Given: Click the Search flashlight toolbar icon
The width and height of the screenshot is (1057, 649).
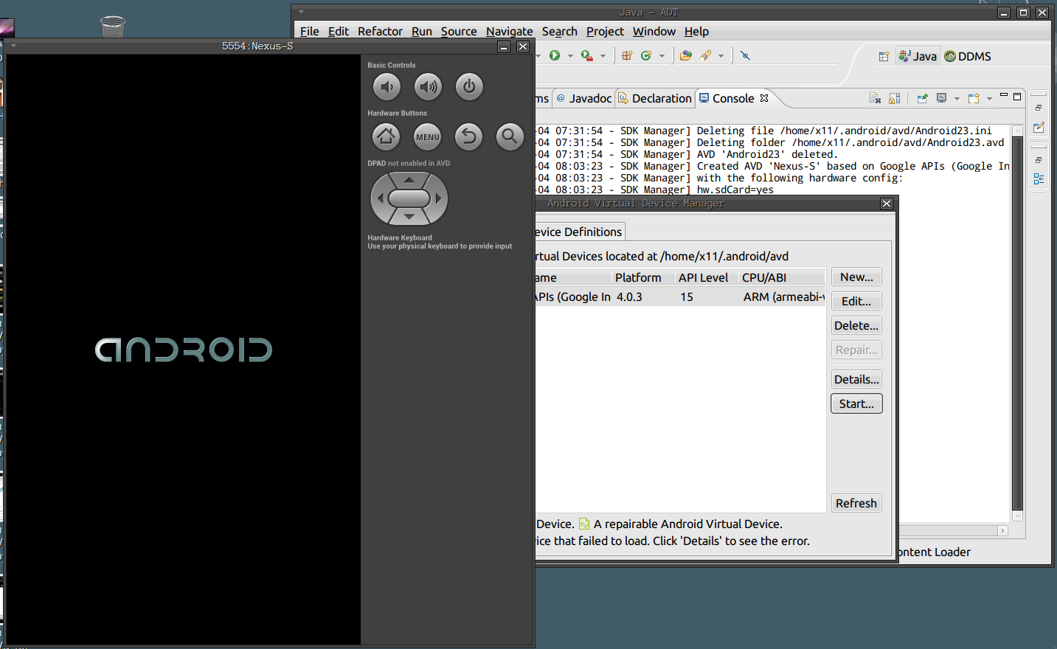Looking at the screenshot, I should click(x=706, y=55).
